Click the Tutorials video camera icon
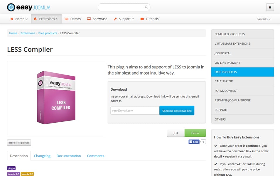Screen dimensions: 280x176 pos(142,19)
